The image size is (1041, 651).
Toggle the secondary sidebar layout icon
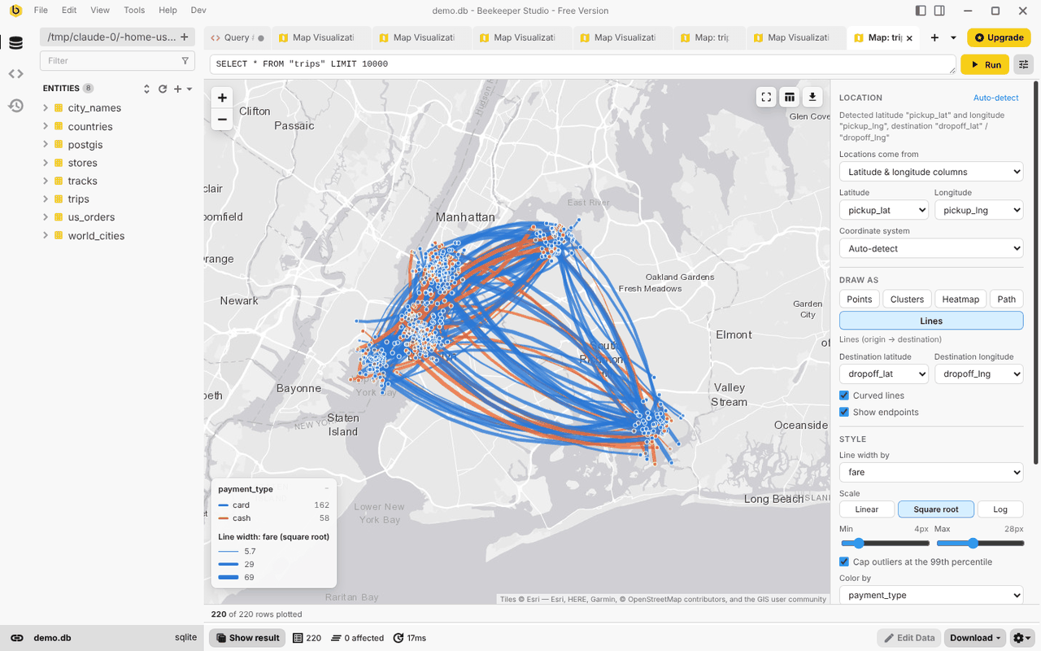[939, 11]
